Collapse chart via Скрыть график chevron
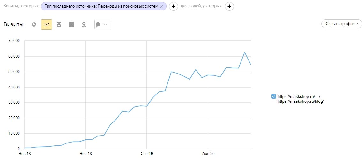This screenshot has height=161, width=364. (x=357, y=24)
